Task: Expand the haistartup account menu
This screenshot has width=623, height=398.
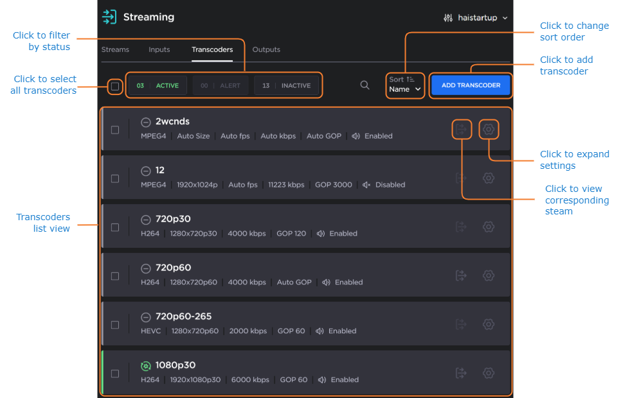Action: point(476,18)
